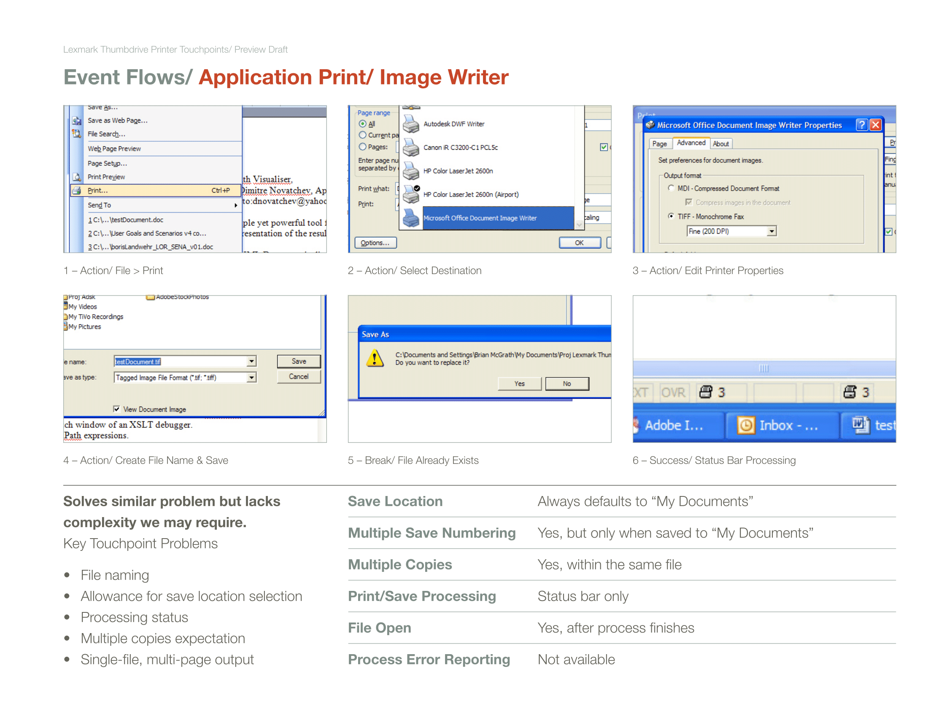Open the Tagged Image File Format type dropdown

point(252,377)
